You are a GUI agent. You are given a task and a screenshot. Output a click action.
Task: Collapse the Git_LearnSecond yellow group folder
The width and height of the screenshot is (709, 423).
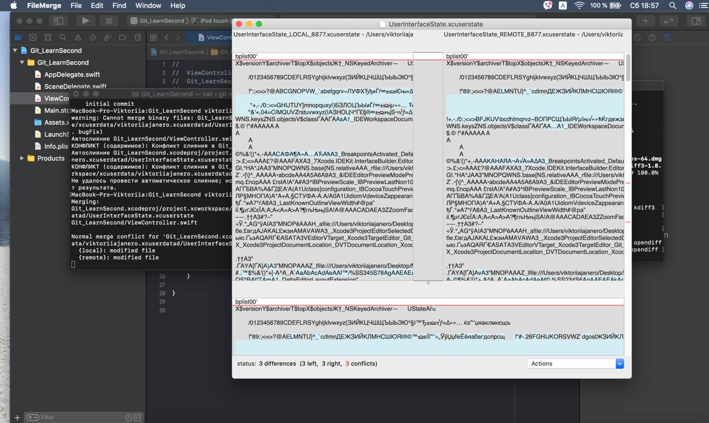click(x=22, y=63)
